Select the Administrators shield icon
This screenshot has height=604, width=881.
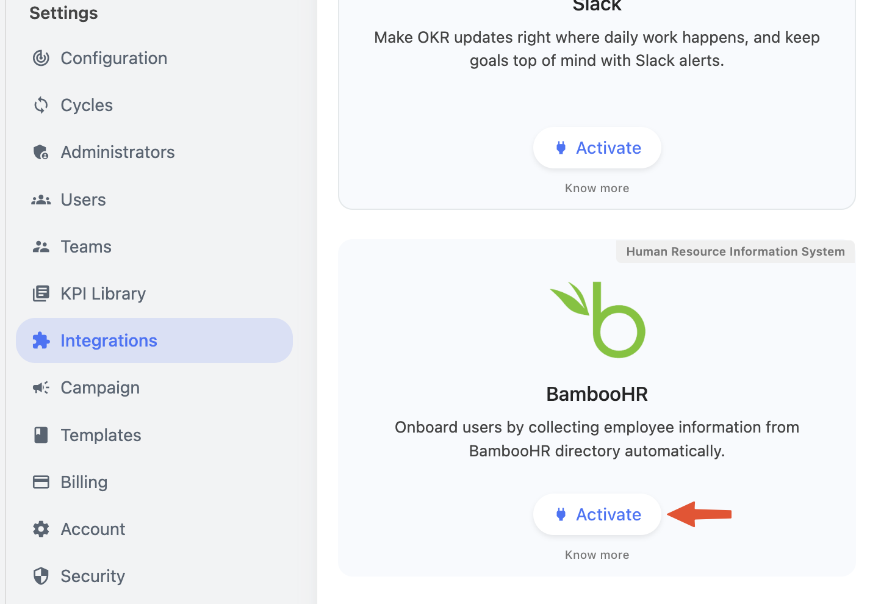tap(41, 152)
